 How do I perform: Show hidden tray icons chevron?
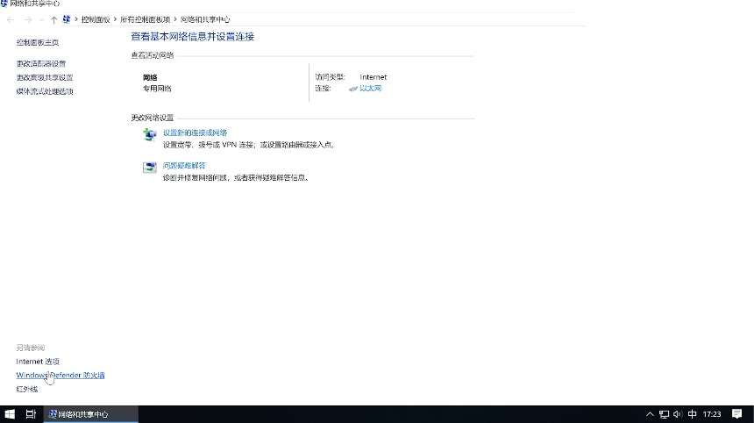pyautogui.click(x=650, y=414)
